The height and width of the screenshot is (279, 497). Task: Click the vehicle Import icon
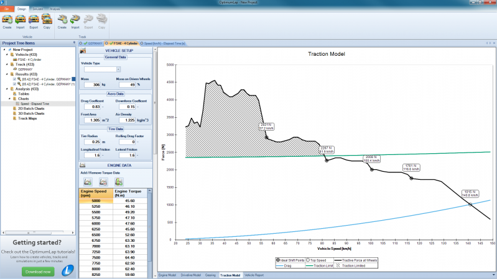click(x=21, y=19)
